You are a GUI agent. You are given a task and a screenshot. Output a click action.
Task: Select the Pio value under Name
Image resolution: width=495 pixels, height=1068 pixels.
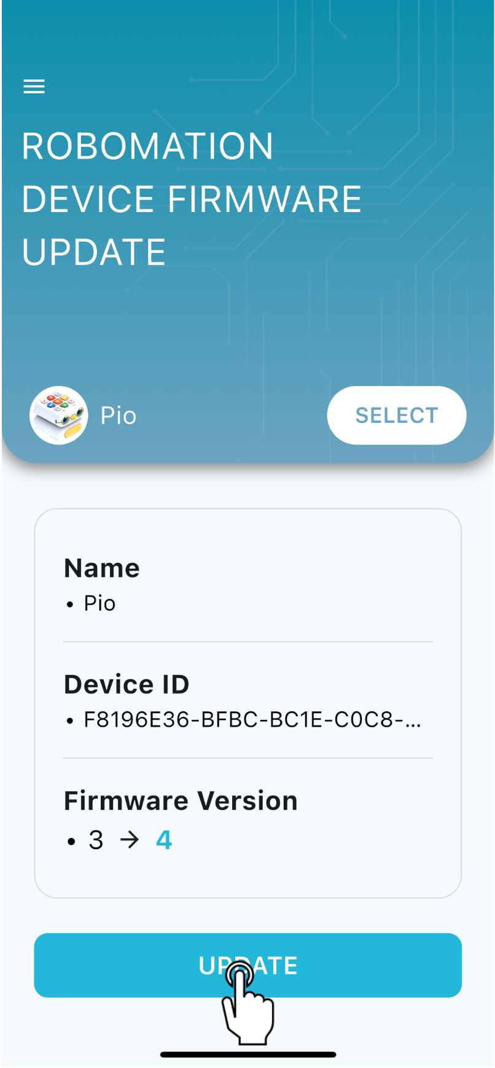pos(99,603)
